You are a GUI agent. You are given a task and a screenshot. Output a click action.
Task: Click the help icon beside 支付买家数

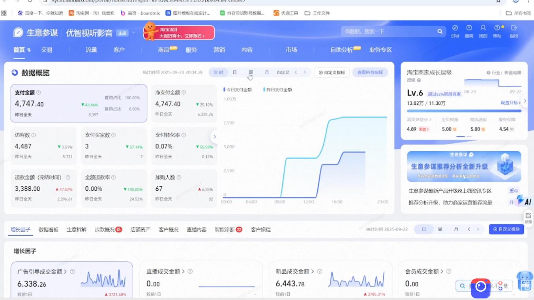(113, 135)
